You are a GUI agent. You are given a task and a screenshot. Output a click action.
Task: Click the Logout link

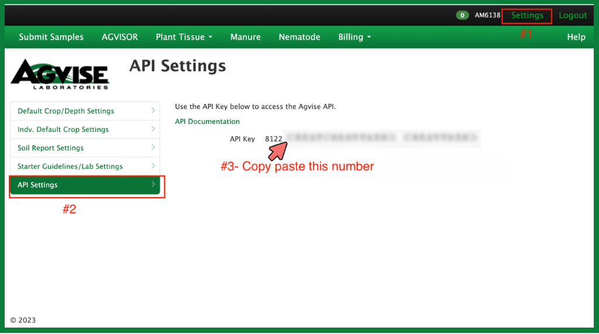[x=573, y=16]
